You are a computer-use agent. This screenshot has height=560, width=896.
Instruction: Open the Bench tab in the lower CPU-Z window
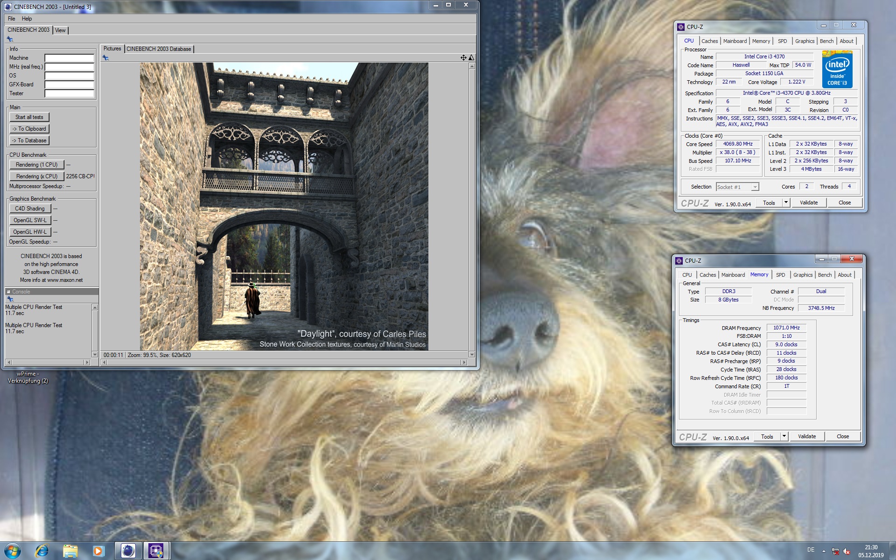click(x=825, y=275)
